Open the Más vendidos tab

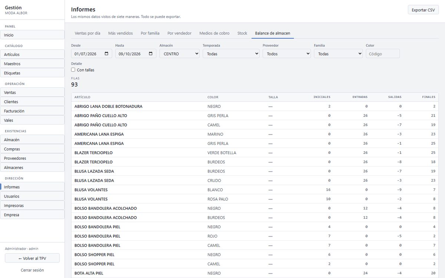tap(121, 33)
